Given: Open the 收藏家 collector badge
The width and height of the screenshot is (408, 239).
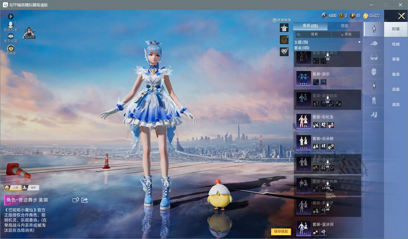Looking at the screenshot, I should pos(11,48).
